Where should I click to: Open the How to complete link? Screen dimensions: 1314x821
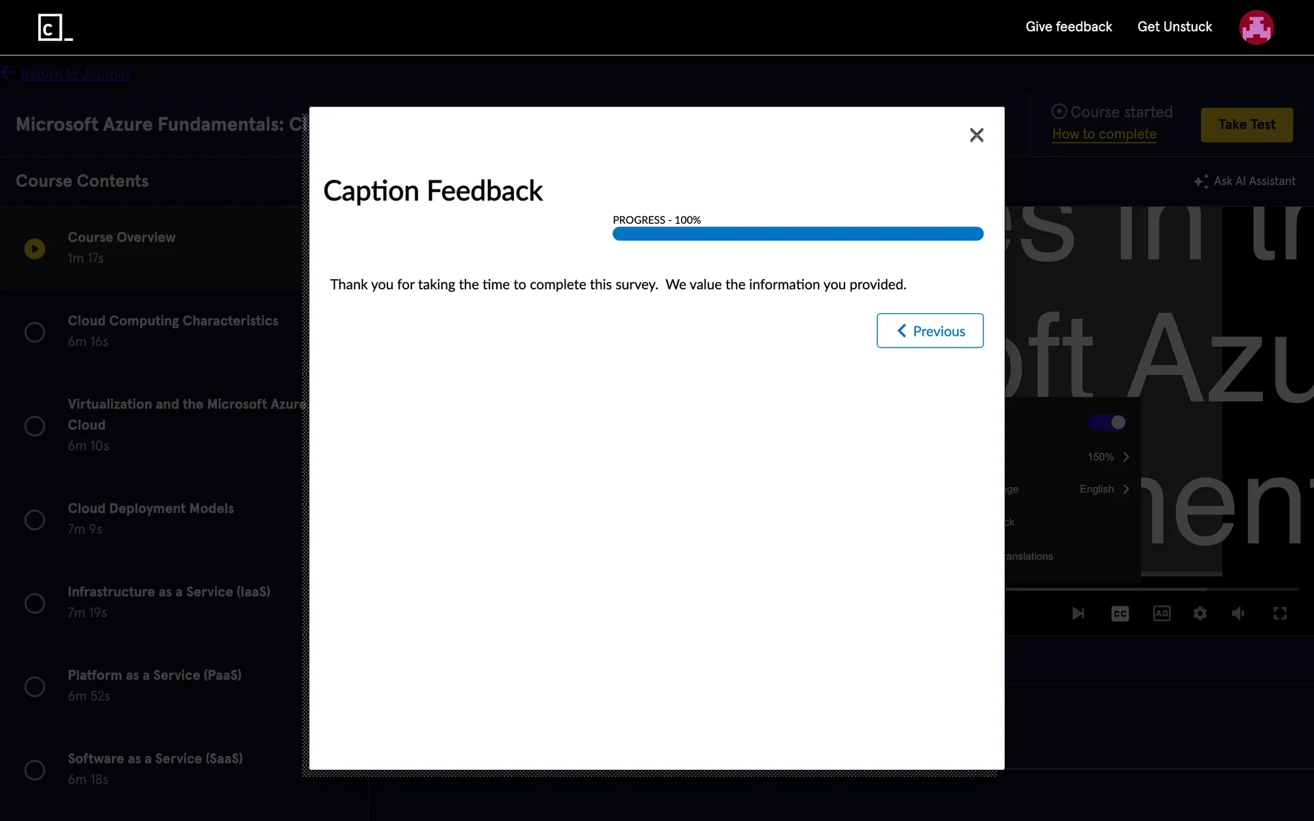coord(1104,134)
